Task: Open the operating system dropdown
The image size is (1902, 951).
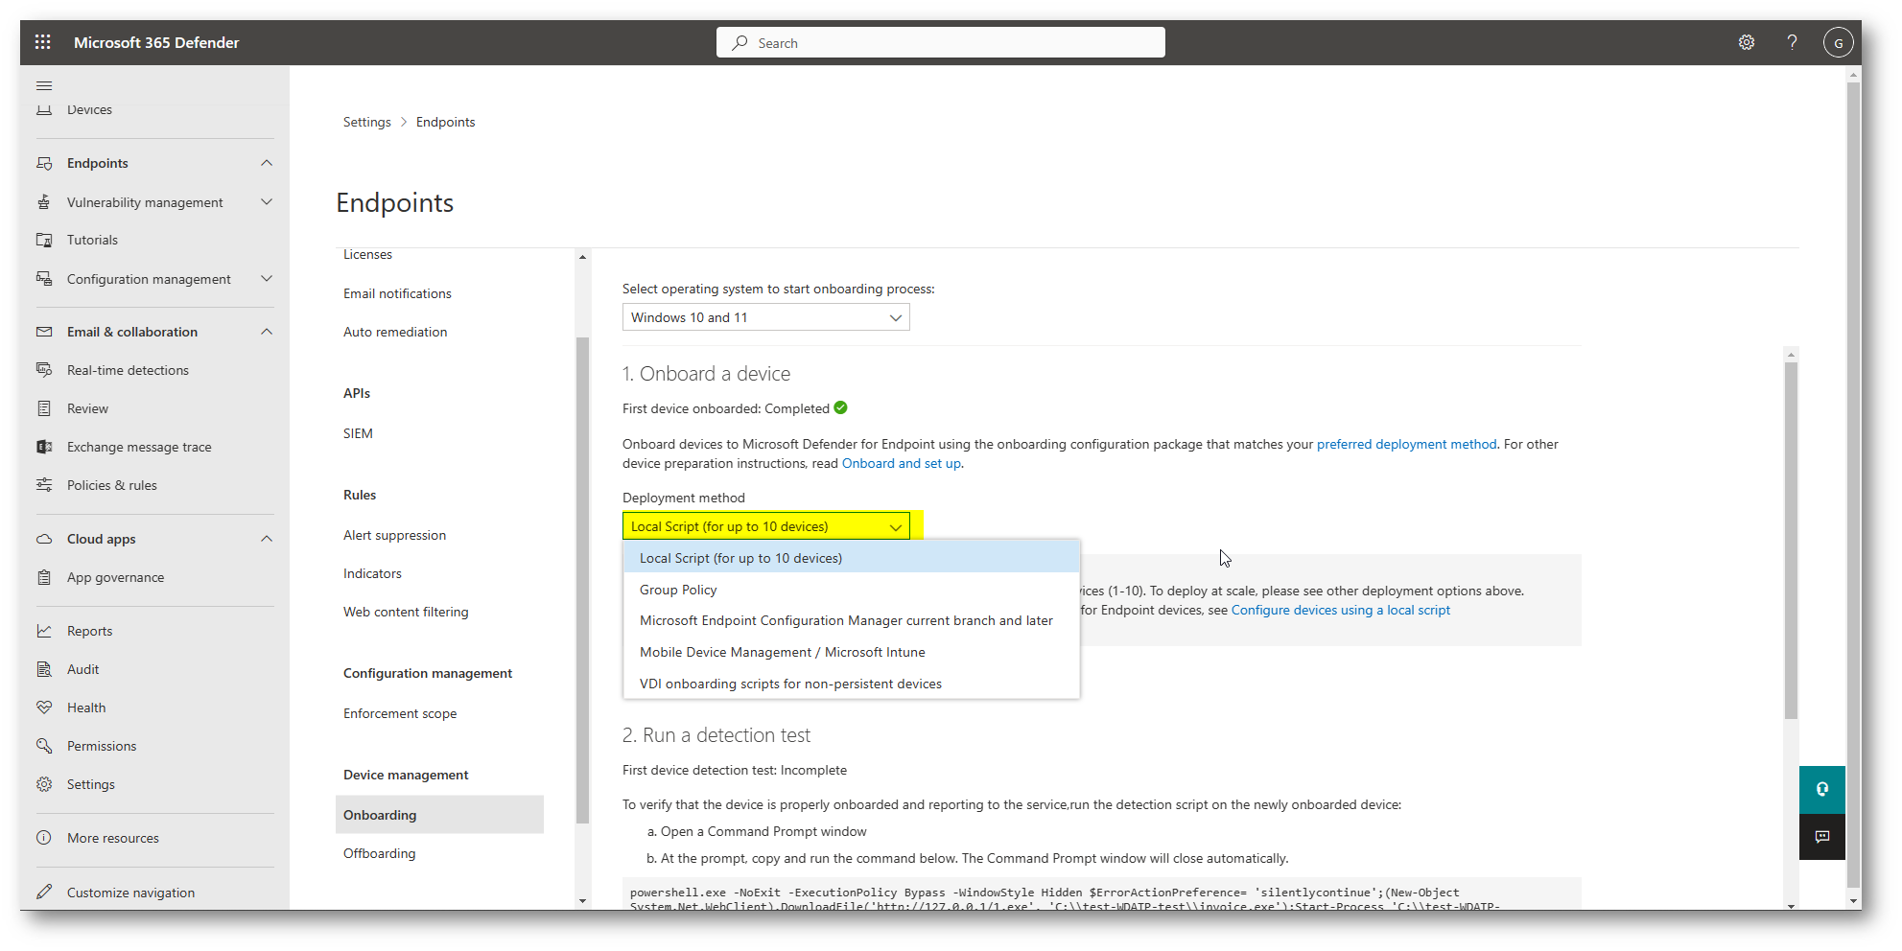Action: pos(765,317)
